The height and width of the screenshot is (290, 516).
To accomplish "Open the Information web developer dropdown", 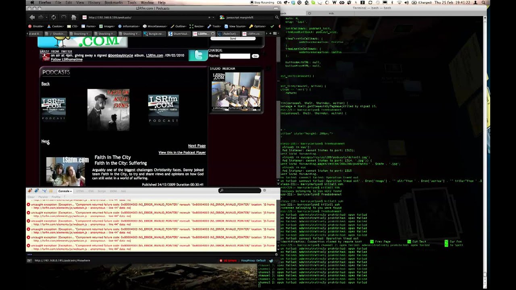I will [129, 26].
